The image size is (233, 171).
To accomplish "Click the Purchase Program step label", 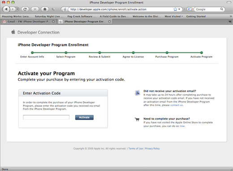I will pos(167,57).
